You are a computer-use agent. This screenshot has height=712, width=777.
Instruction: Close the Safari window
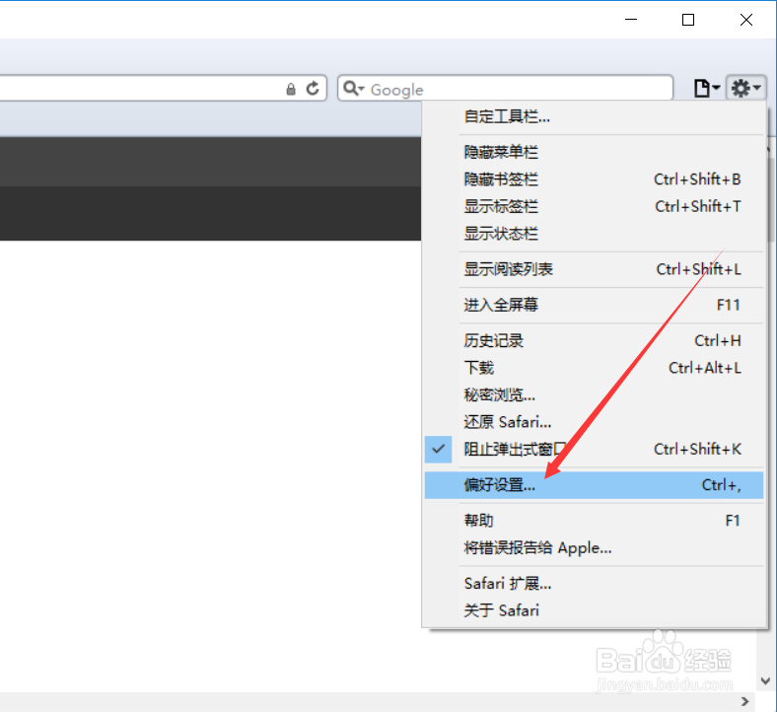click(x=746, y=20)
